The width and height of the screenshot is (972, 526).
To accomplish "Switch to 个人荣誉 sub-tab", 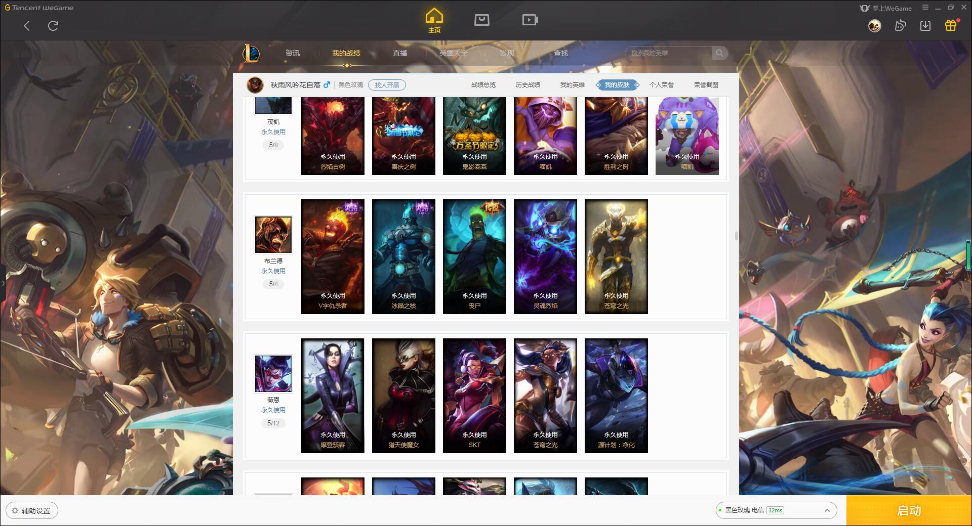I will point(662,85).
